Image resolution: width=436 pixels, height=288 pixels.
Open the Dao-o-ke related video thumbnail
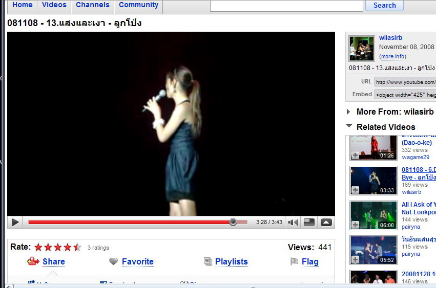[373, 147]
